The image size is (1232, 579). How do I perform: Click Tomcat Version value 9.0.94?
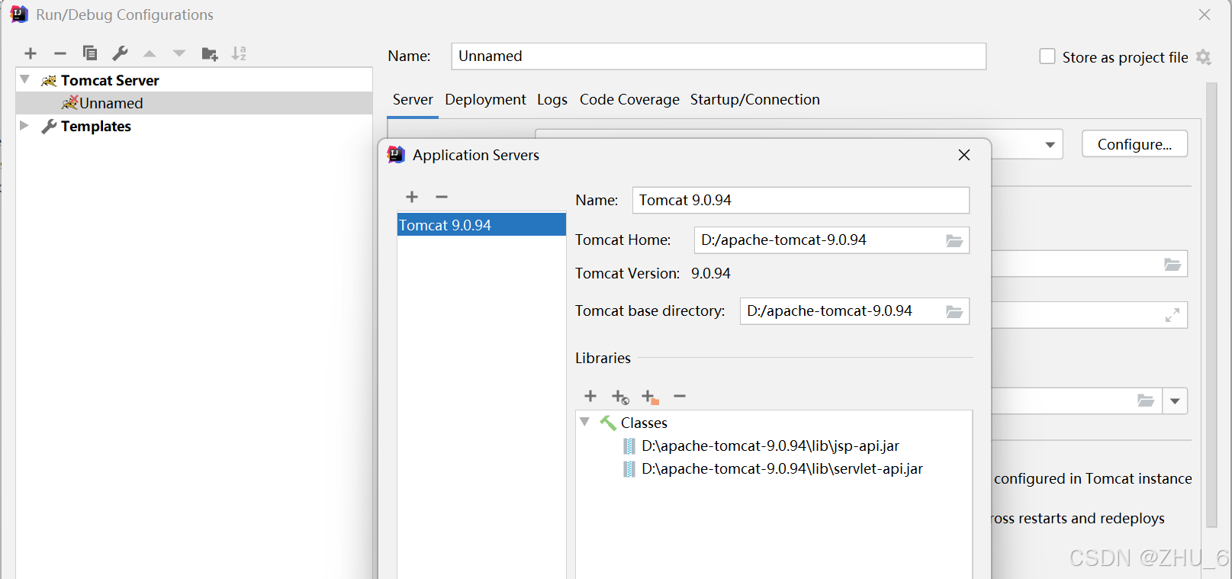coord(711,273)
